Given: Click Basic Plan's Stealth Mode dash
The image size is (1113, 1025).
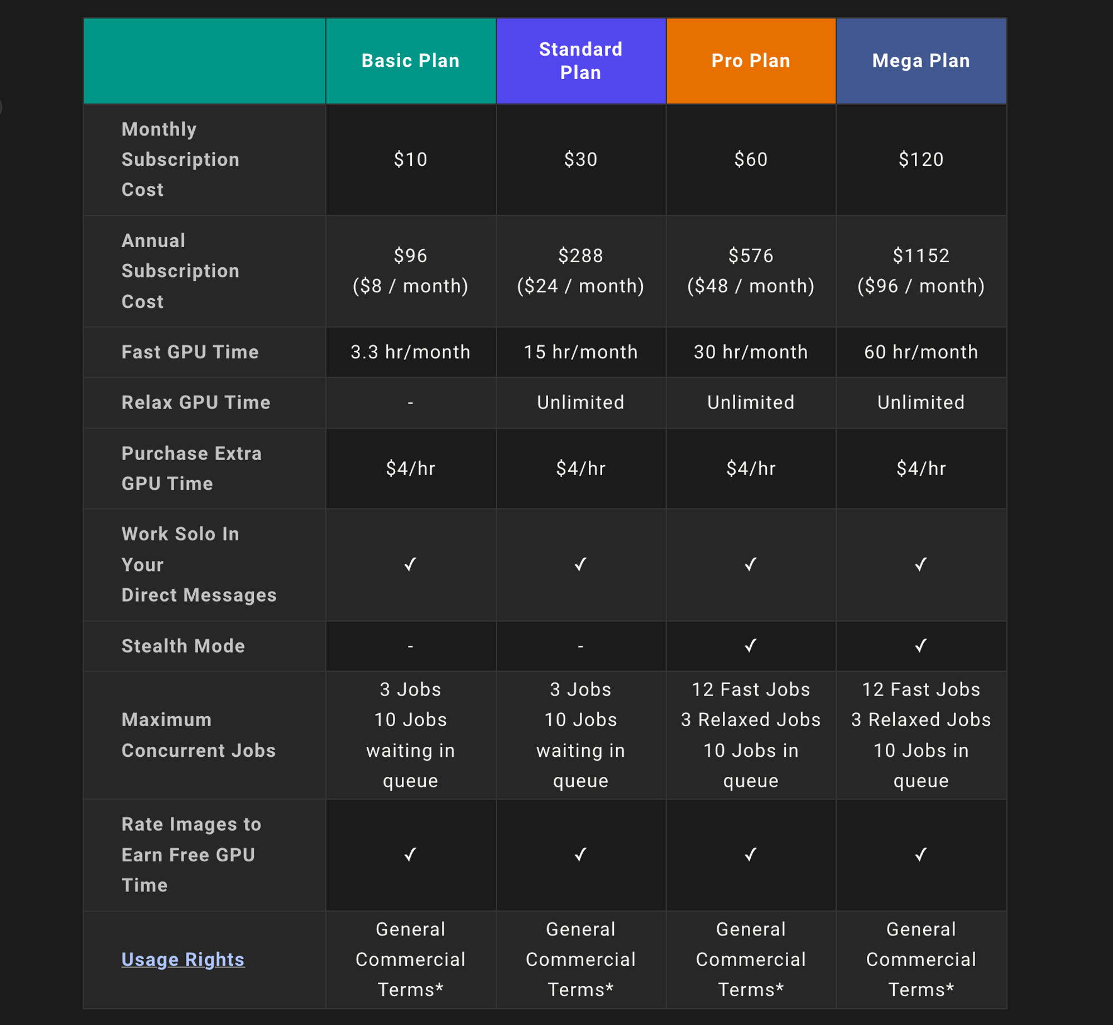Looking at the screenshot, I should click(x=411, y=646).
